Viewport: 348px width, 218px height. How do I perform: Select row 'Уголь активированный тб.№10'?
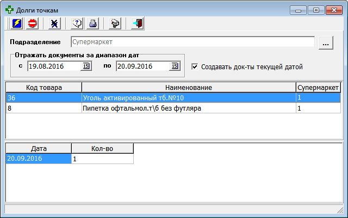coord(173,98)
